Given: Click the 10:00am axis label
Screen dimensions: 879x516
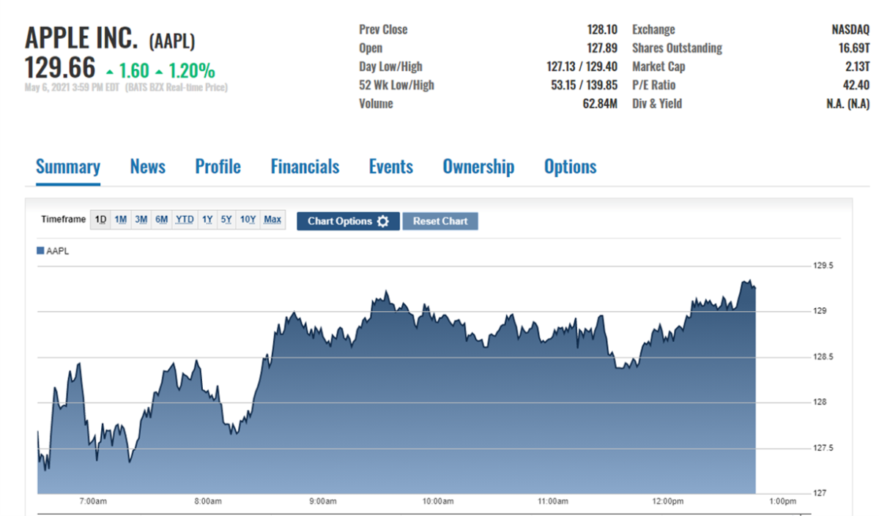Looking at the screenshot, I should coord(437,501).
